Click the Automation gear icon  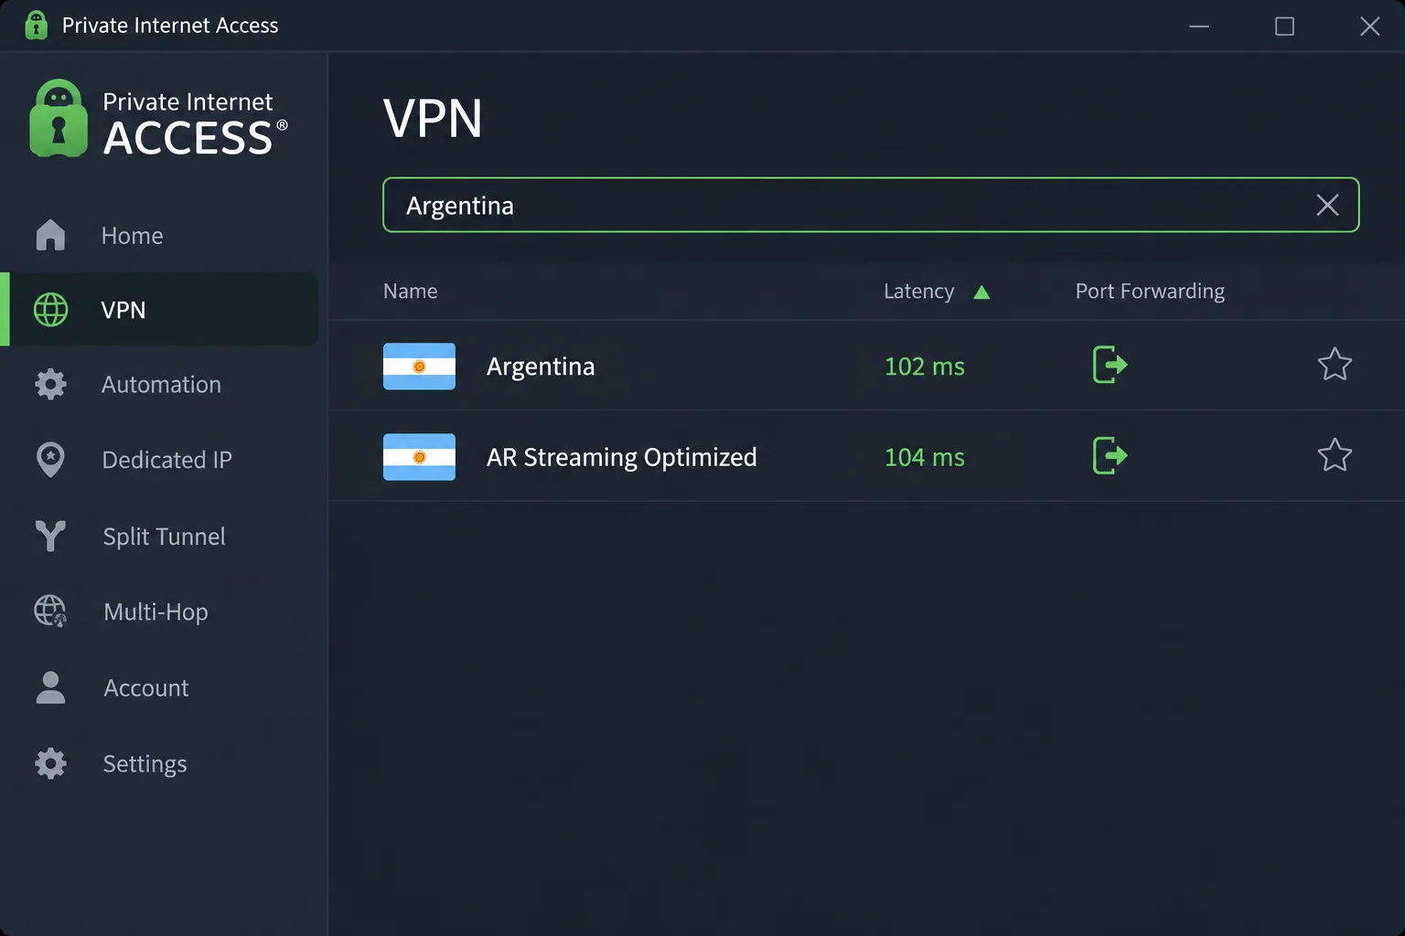(50, 384)
